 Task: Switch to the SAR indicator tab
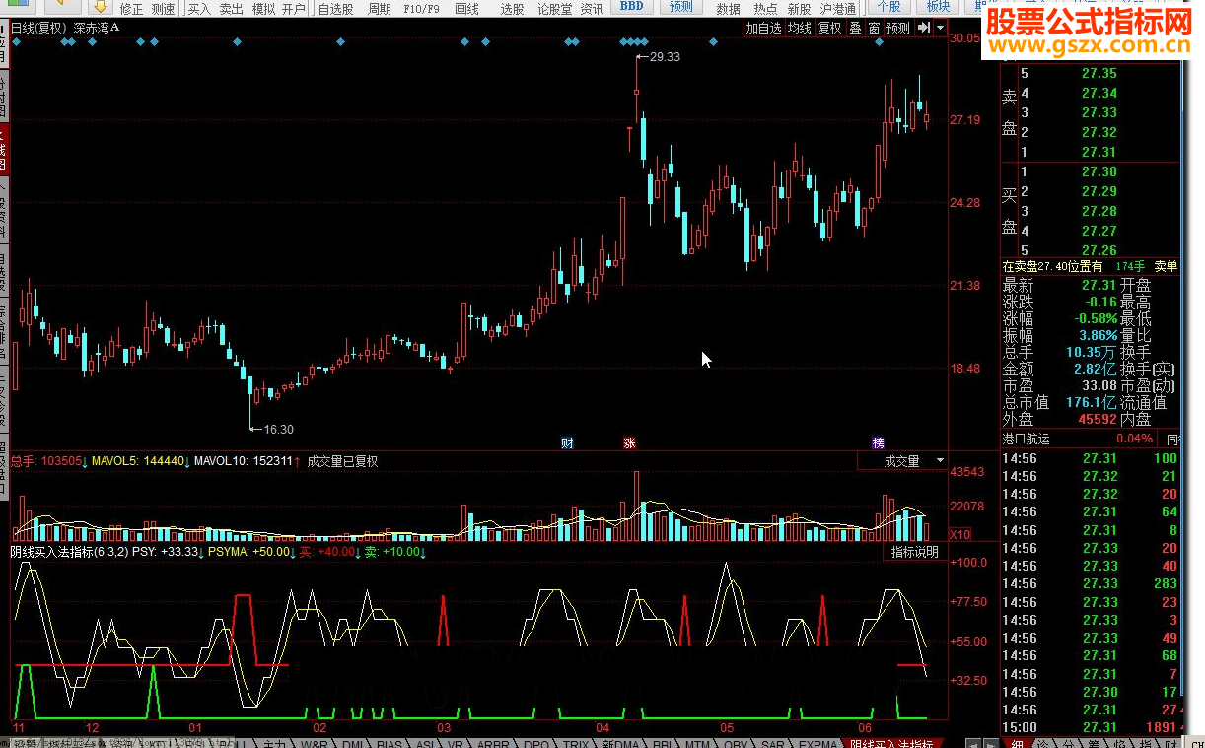click(773, 744)
